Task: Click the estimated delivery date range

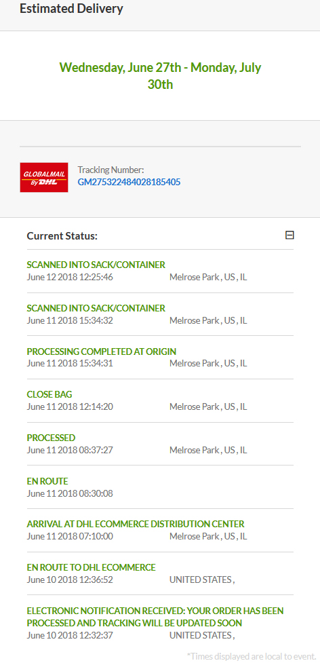Action: [160, 75]
